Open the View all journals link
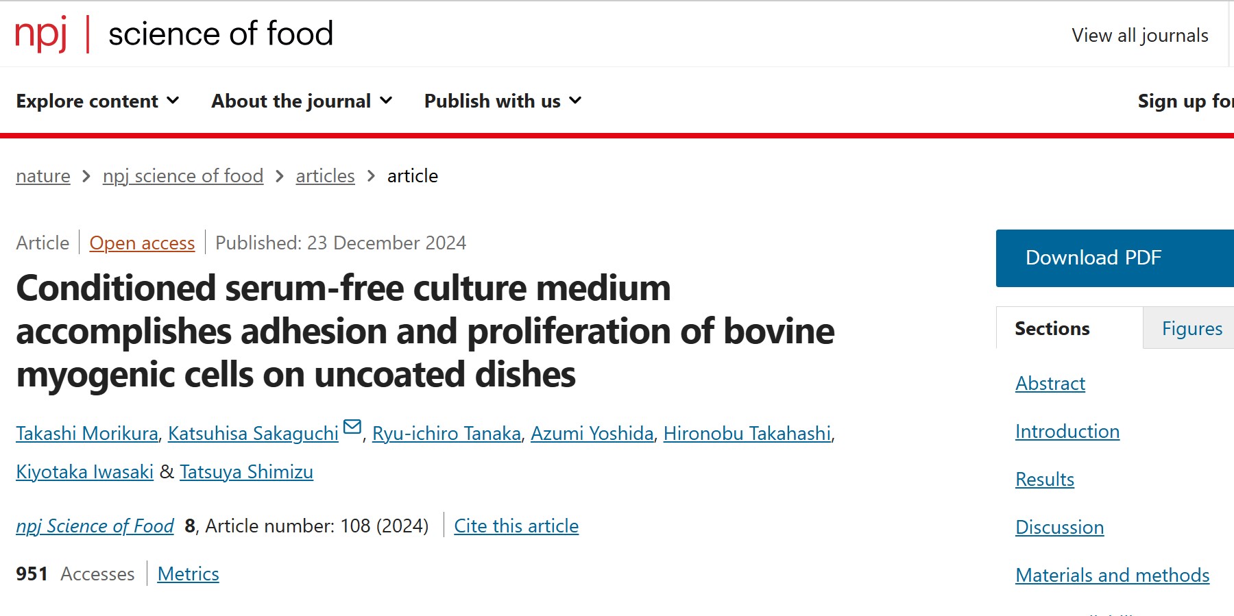 click(x=1139, y=36)
